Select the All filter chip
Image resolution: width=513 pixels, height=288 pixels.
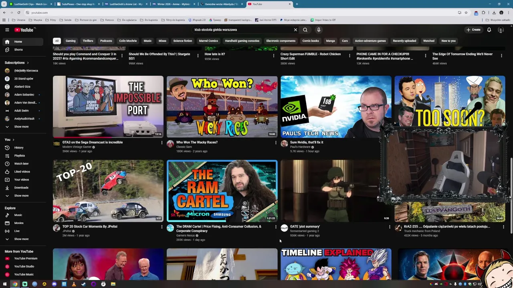coord(57,41)
